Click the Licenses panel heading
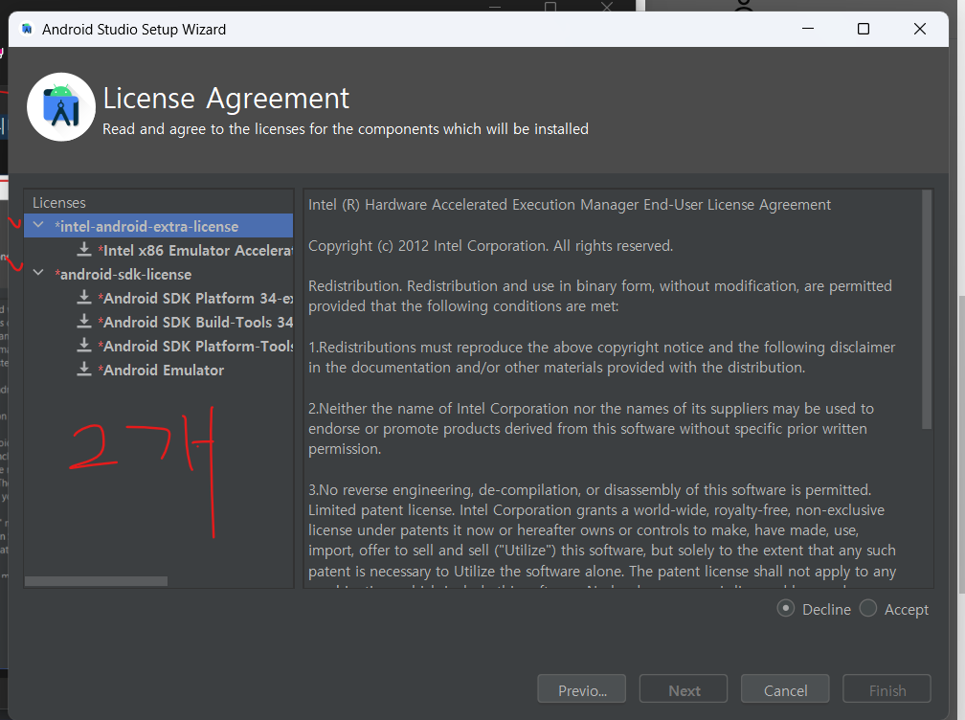The width and height of the screenshot is (965, 720). click(59, 202)
